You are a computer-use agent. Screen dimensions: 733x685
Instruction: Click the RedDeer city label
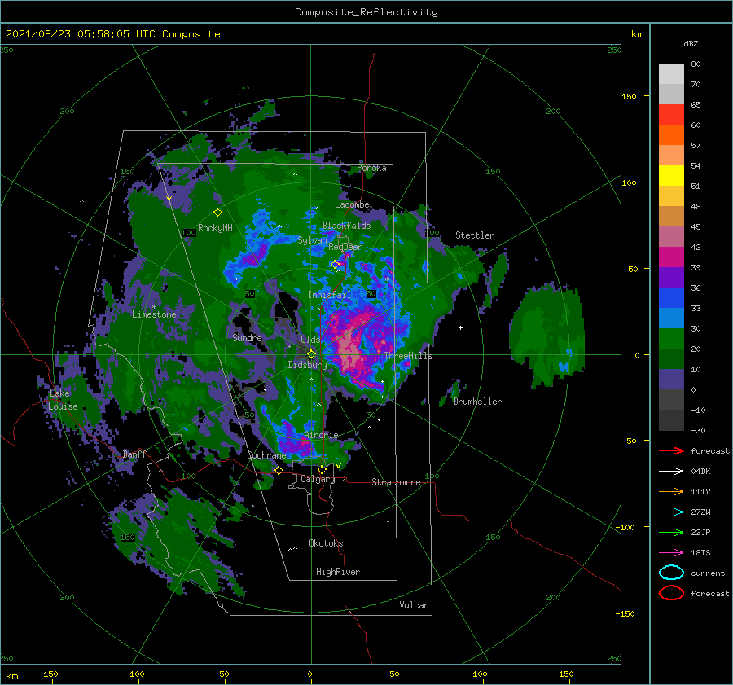(345, 247)
